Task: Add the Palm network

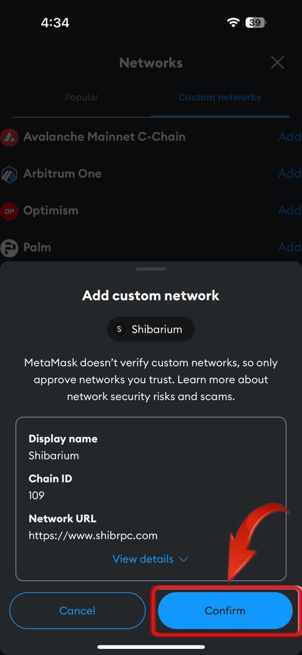Action: [290, 247]
